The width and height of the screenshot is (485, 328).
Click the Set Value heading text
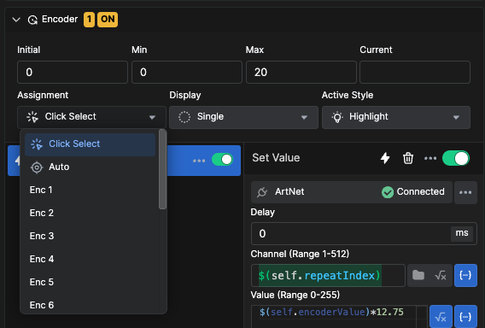pos(276,158)
